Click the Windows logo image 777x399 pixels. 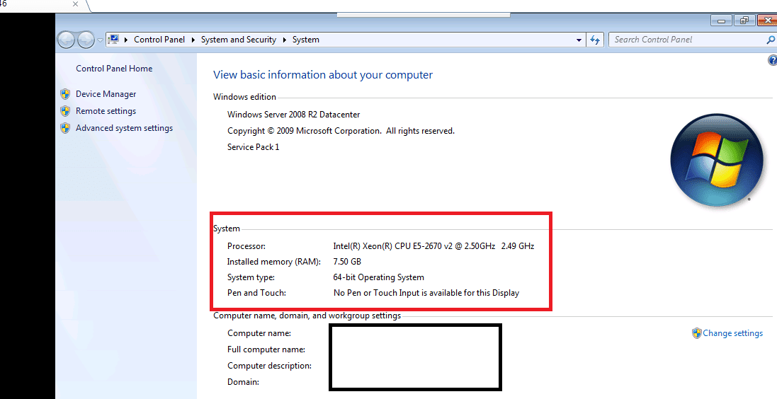717,160
